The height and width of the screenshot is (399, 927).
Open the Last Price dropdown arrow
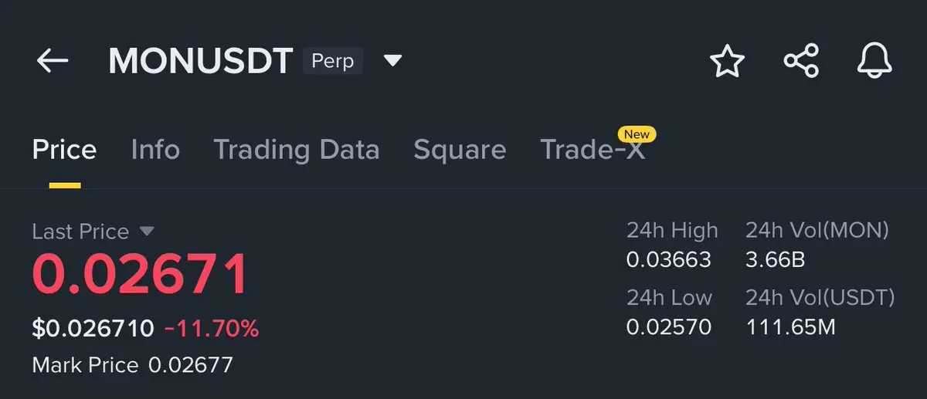pyautogui.click(x=147, y=232)
